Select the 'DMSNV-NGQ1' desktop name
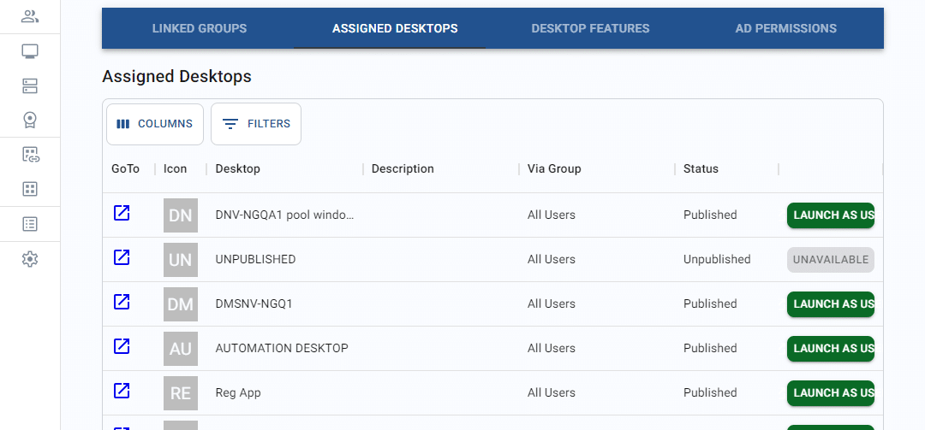Image resolution: width=925 pixels, height=430 pixels. 254,304
